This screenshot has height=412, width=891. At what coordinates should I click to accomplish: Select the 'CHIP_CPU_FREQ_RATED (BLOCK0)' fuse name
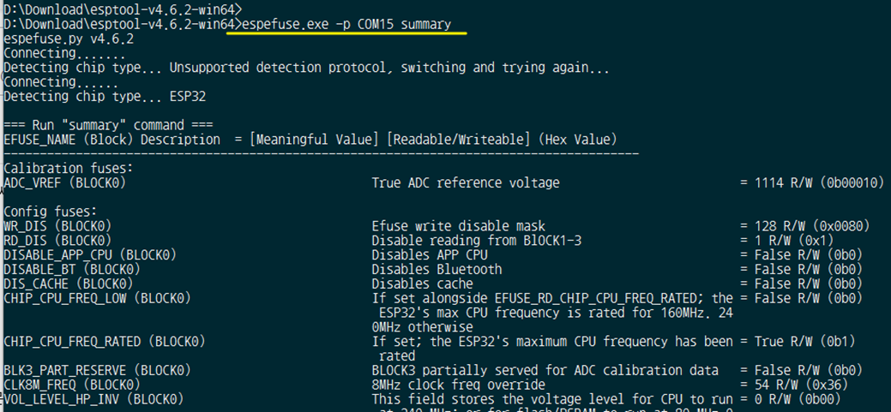104,341
